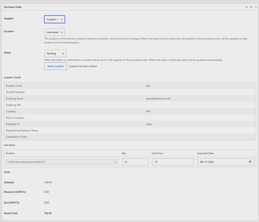Viewport: 259px width, 222px height.
Task: Click the Totals heading
Action: (x=7, y=172)
